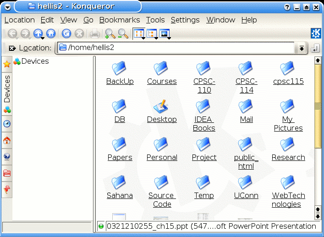Viewport: 324px width, 237px height.
Task: Open the Bookmarks menu
Action: [120, 20]
